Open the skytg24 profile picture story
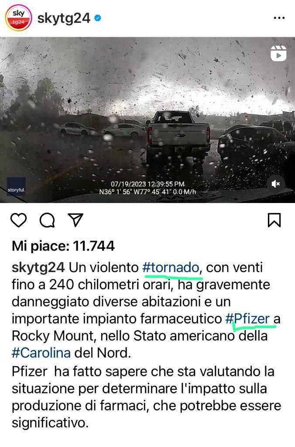 tap(18, 17)
